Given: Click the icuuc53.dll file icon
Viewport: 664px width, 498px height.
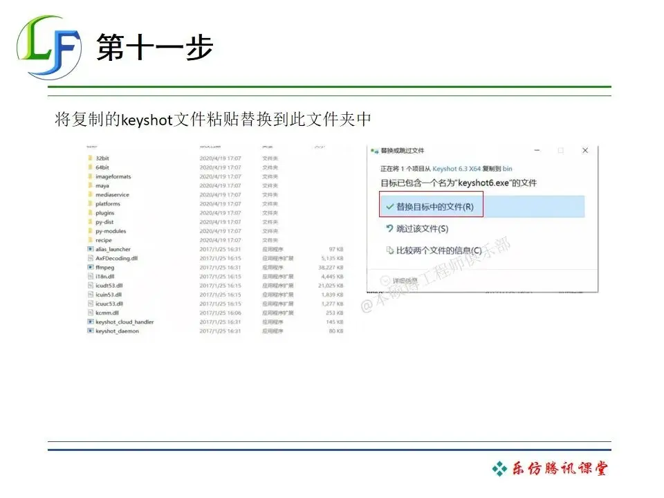Looking at the screenshot, I should (x=90, y=304).
